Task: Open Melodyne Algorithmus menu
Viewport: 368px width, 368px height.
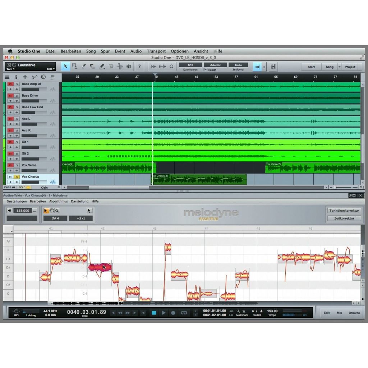Action: coord(59,201)
